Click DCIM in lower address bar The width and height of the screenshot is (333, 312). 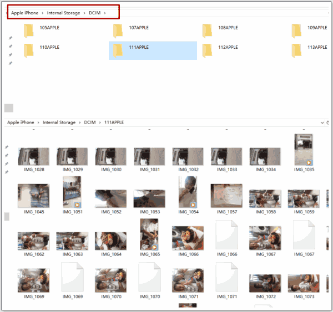90,122
